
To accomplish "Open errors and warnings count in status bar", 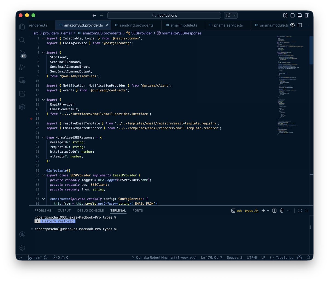I will (60, 257).
